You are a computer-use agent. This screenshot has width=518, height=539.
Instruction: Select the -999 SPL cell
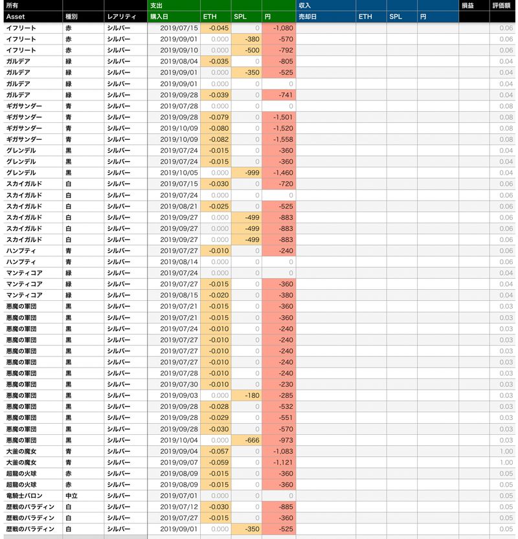(247, 173)
